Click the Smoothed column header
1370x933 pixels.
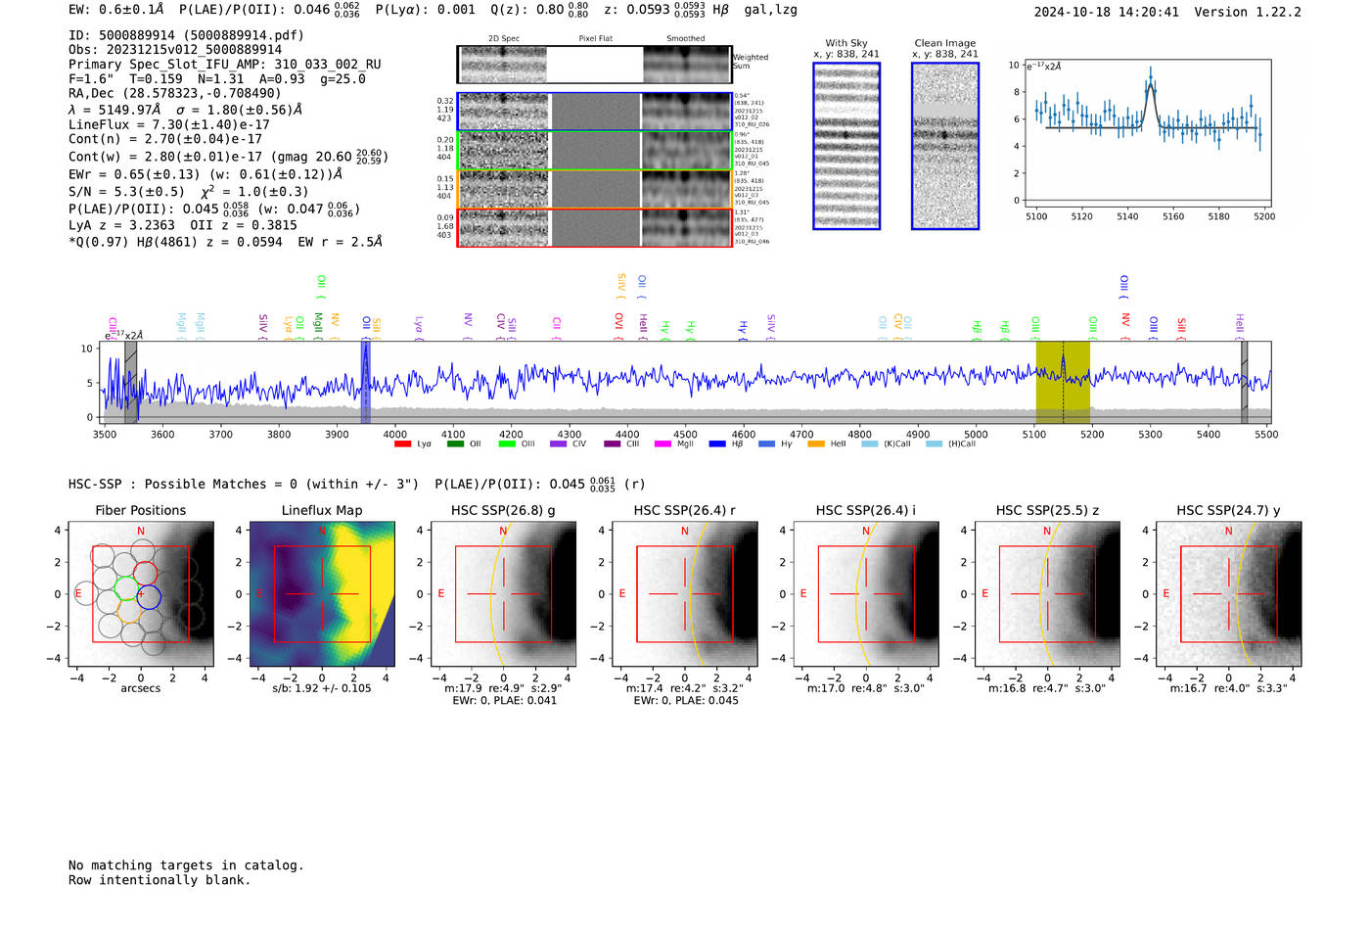(x=685, y=39)
